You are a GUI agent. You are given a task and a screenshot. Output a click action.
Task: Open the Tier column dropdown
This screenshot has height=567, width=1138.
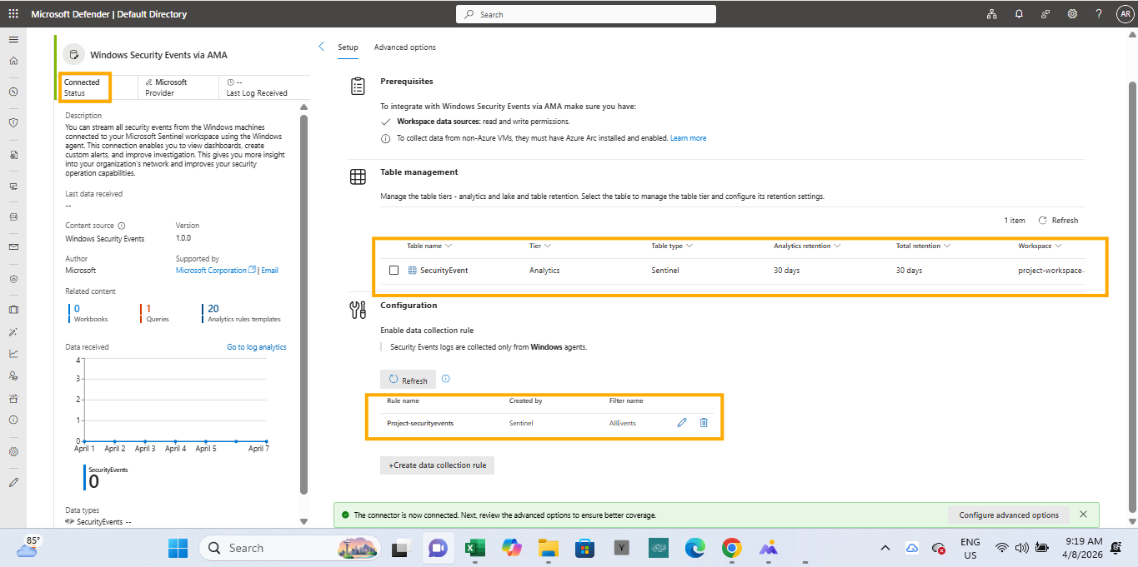point(540,246)
